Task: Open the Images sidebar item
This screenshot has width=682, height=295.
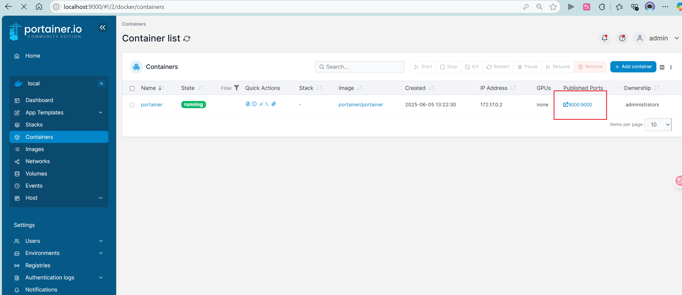Action: pyautogui.click(x=59, y=149)
